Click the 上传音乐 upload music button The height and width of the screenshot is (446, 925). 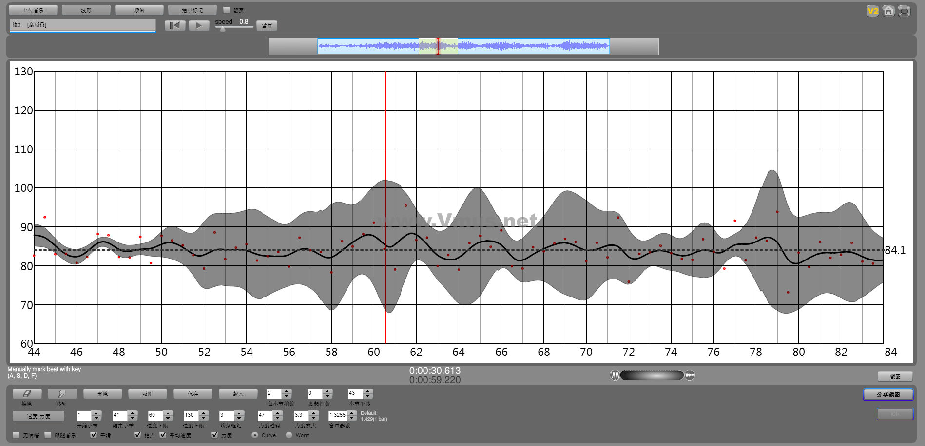click(x=33, y=10)
